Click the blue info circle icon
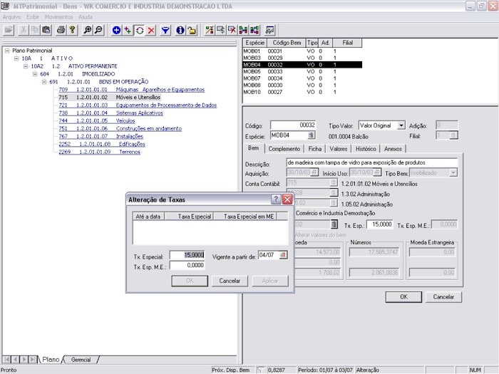The image size is (499, 374). click(x=180, y=30)
